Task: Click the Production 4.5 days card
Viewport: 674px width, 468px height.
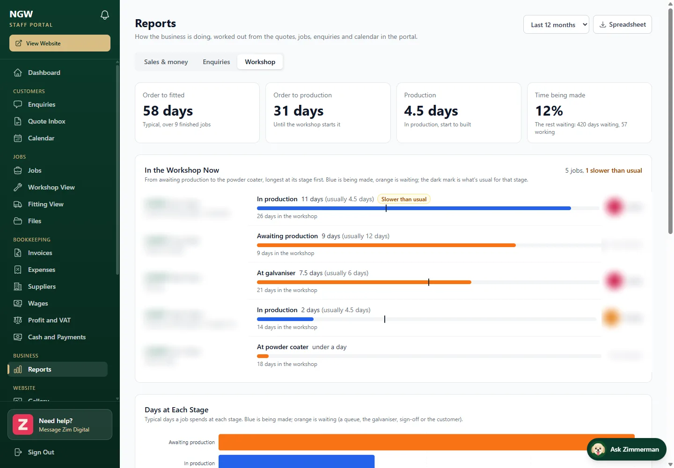Action: [459, 113]
